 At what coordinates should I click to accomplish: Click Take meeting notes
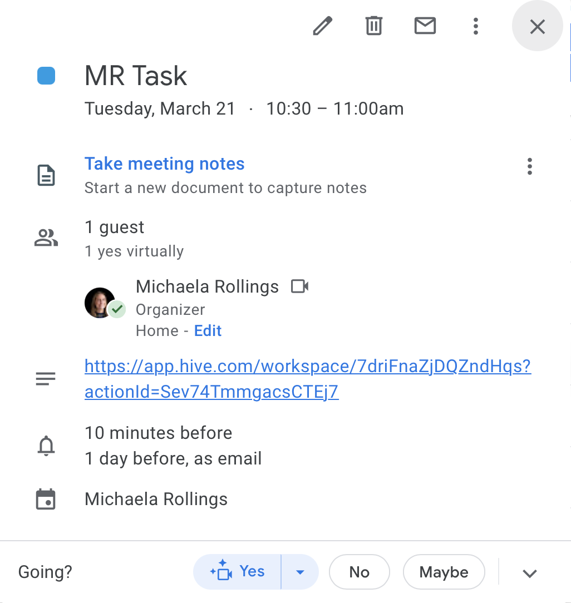pos(164,164)
